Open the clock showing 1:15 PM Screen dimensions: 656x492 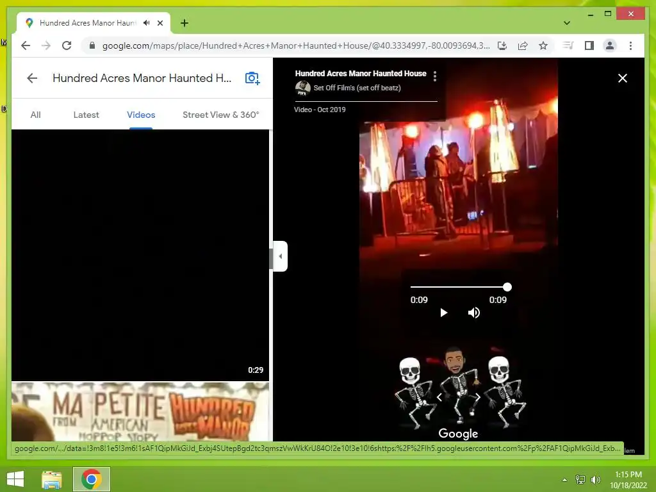tap(628, 480)
